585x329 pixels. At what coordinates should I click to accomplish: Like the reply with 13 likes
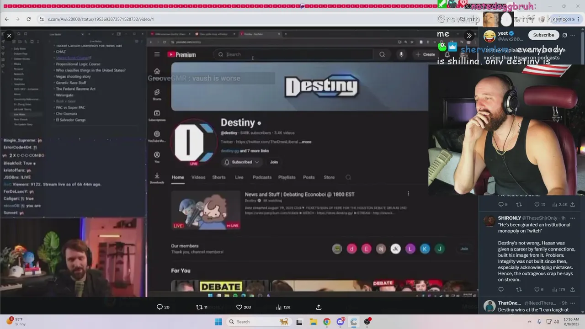tap(540, 204)
